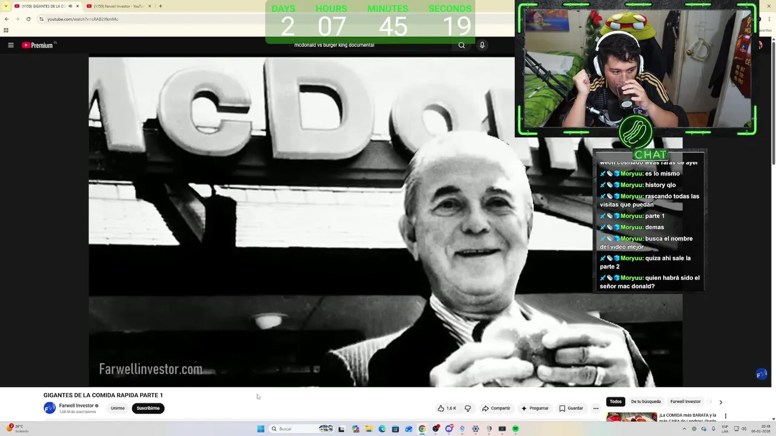This screenshot has width=776, height=436.
Task: Open Farwell Investor channel name link
Action: tap(76, 405)
